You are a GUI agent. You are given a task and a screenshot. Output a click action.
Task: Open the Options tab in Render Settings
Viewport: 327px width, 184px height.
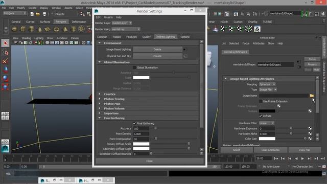point(185,37)
